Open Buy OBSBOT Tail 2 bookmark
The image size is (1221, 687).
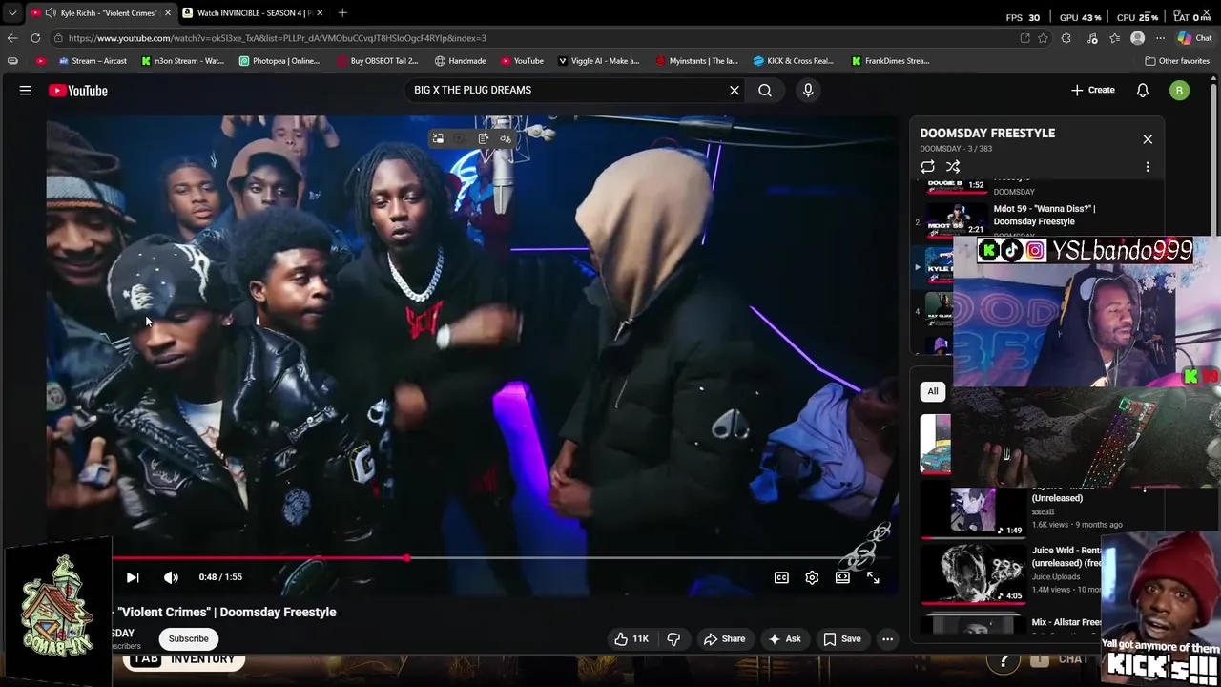pos(378,61)
